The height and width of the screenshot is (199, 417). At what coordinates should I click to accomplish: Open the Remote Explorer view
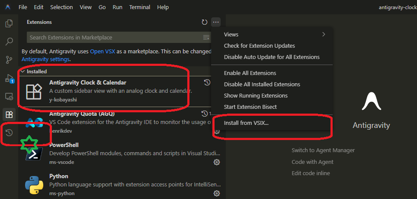coord(9,96)
